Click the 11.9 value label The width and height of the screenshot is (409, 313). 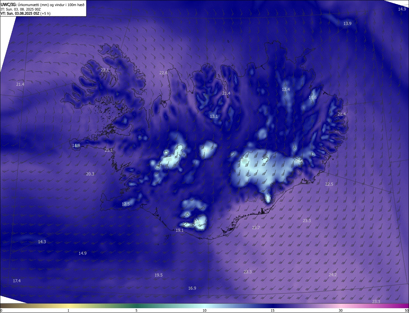coord(76,146)
